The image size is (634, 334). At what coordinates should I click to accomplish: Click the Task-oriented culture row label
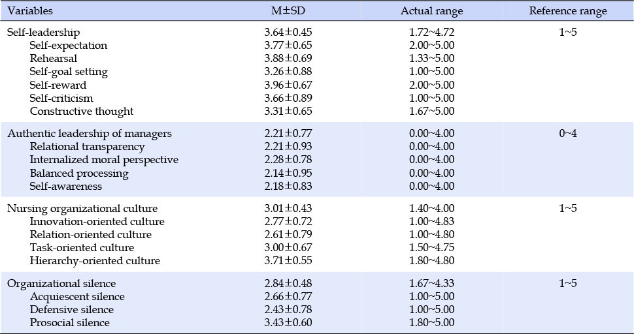(82, 248)
